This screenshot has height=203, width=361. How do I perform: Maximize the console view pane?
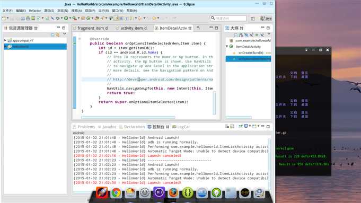pyautogui.click(x=268, y=126)
